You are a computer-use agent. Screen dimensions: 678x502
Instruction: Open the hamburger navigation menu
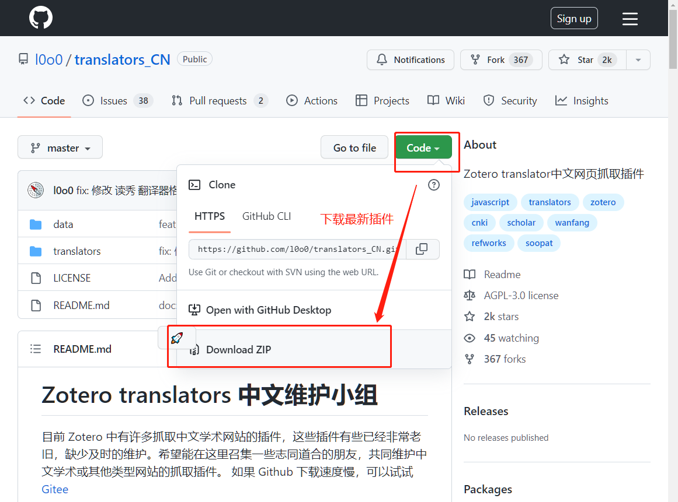coord(630,18)
